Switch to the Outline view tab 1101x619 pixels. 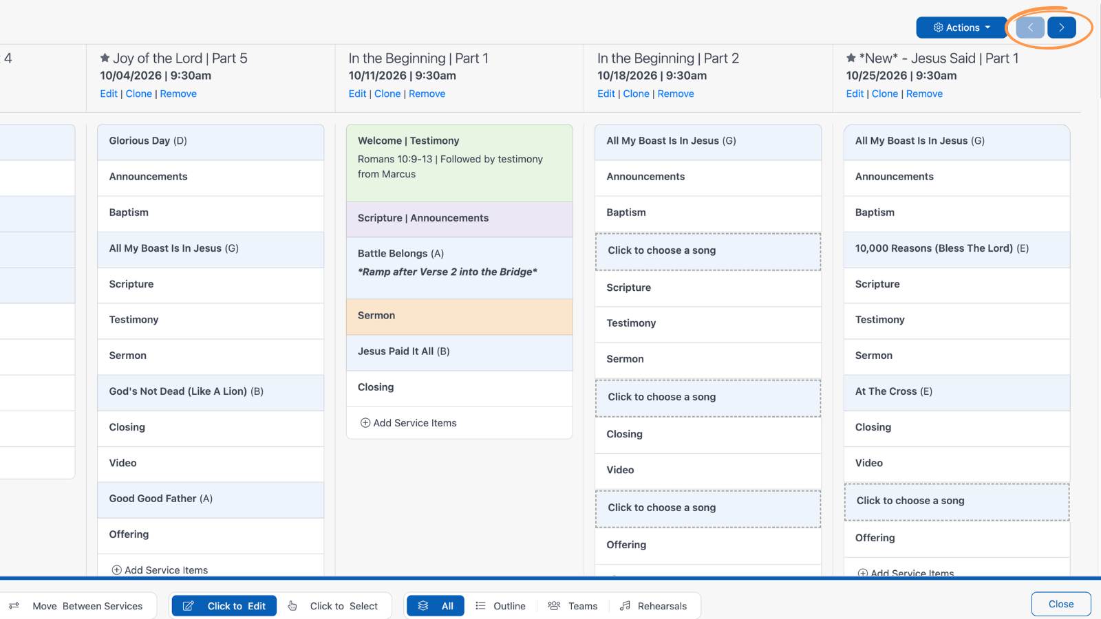tap(500, 606)
